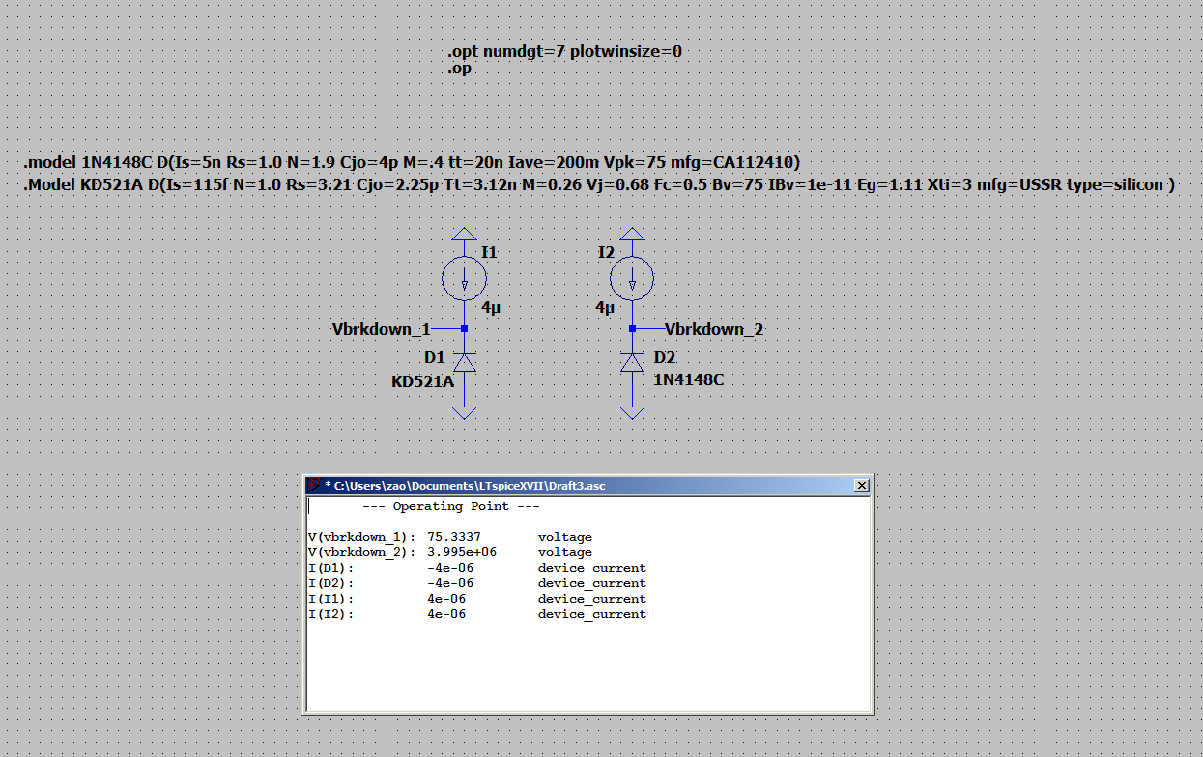1203x757 pixels.
Task: Select diode D1 symbol
Action: 465,361
